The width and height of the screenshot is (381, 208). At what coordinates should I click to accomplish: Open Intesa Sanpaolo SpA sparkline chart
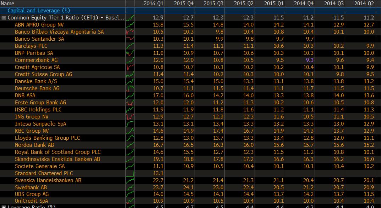[130, 124]
